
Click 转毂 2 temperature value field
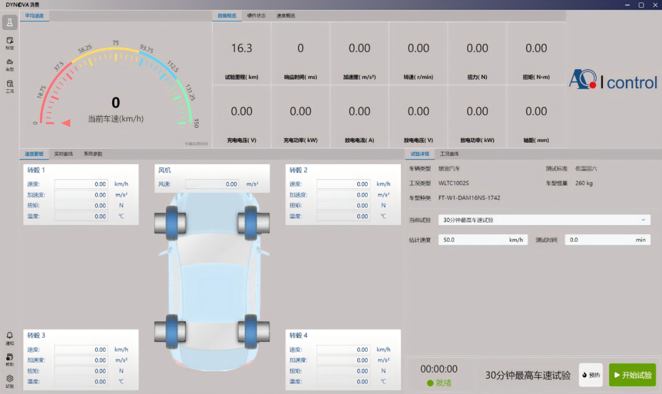[343, 216]
